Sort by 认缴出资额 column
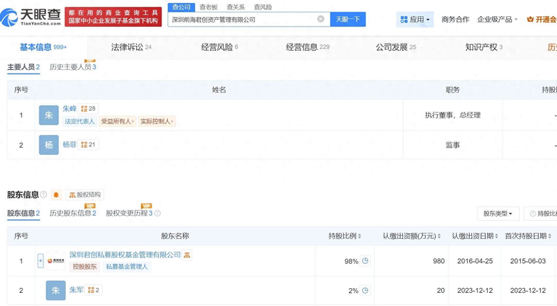 tap(411, 236)
